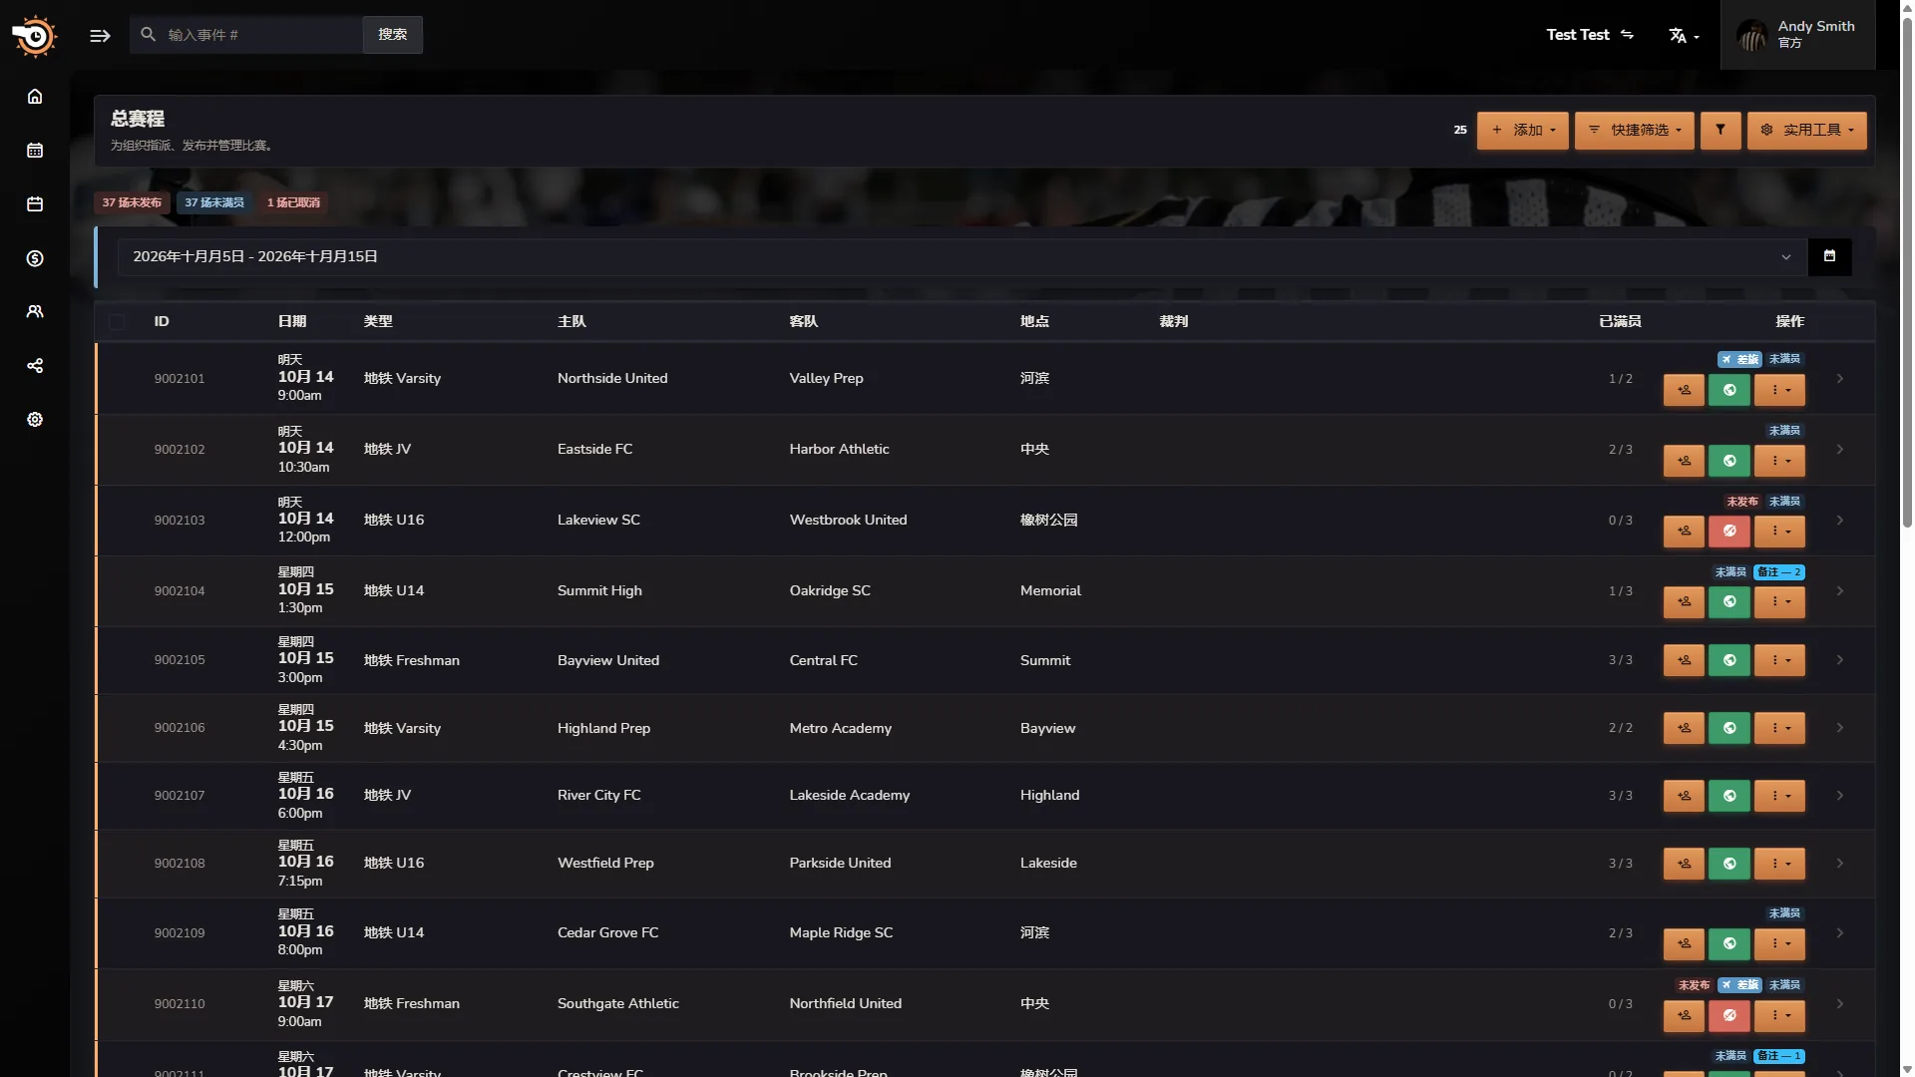This screenshot has width=1915, height=1077.
Task: Open the share connections icon in sidebar
Action: point(35,366)
